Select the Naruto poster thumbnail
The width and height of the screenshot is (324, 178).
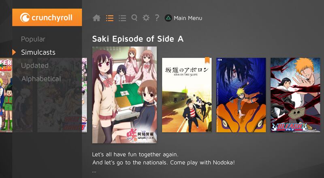[241, 95]
